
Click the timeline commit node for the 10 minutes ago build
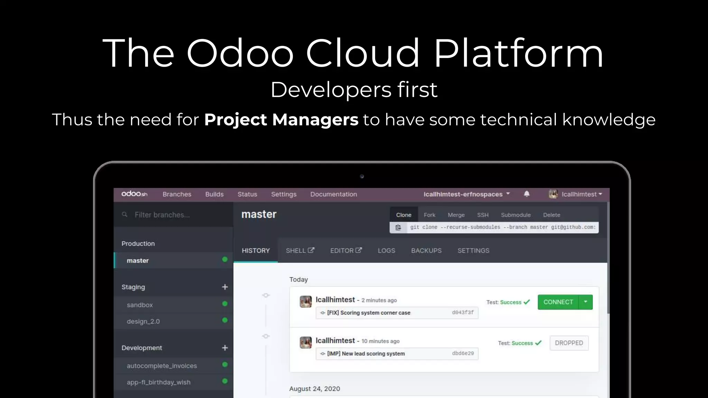coord(266,336)
